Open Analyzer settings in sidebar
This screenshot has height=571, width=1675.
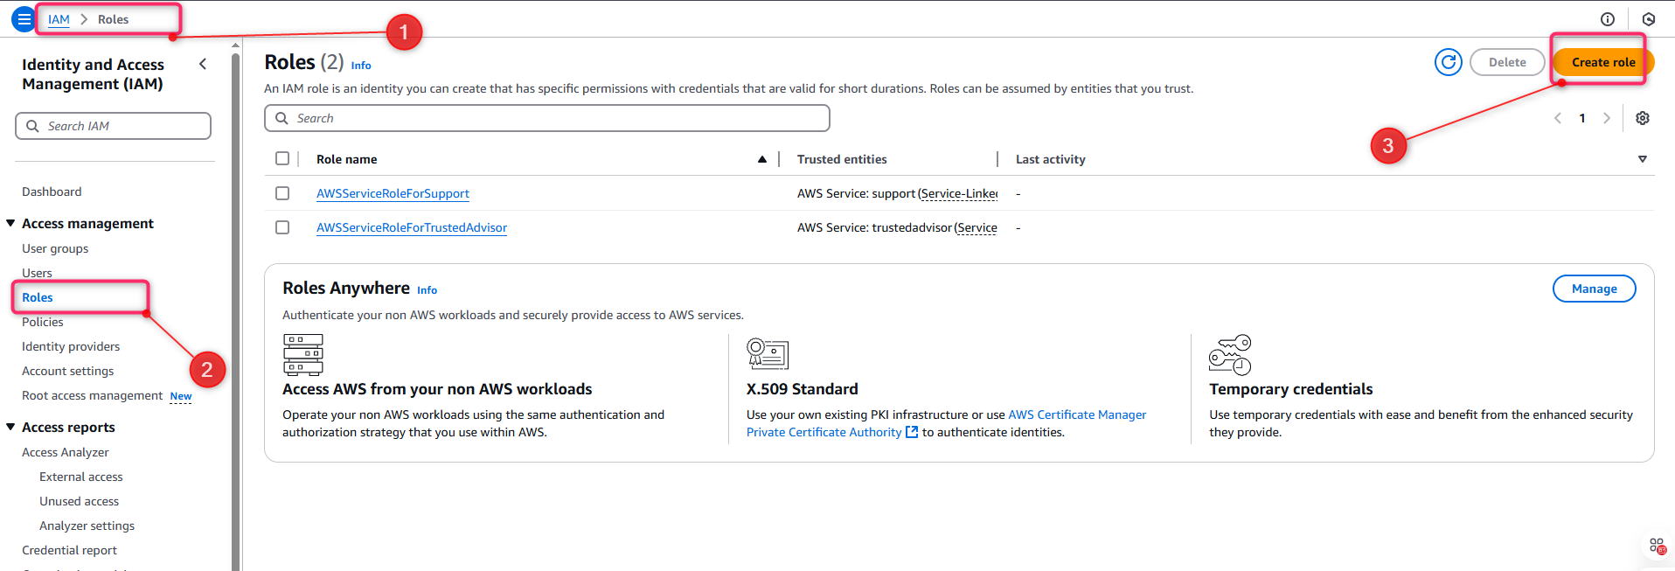pos(87,526)
